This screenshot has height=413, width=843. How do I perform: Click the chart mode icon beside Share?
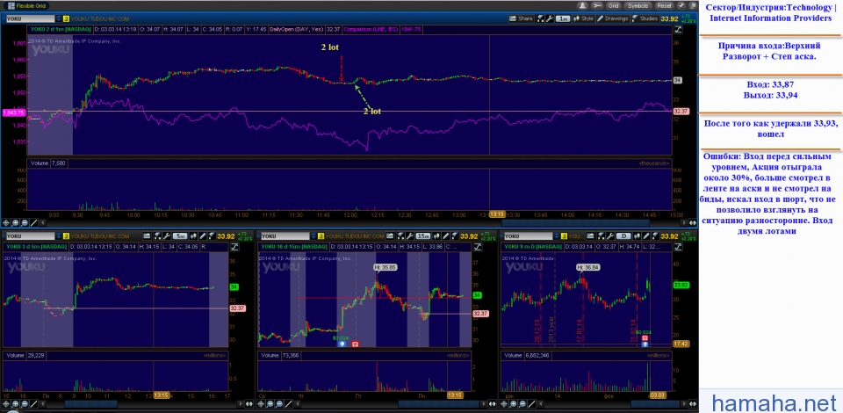pyautogui.click(x=540, y=18)
